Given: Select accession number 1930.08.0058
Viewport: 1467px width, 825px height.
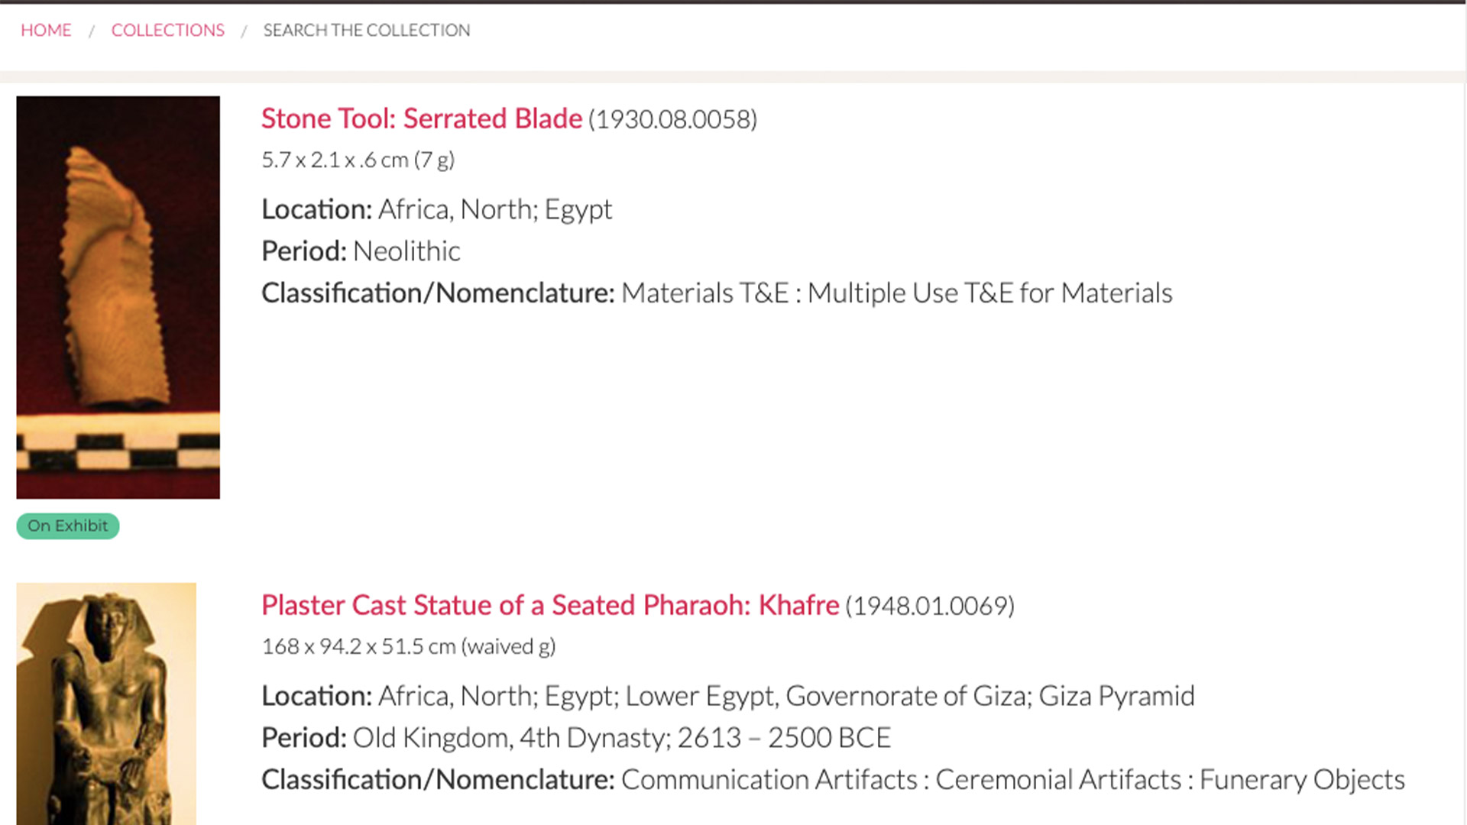Looking at the screenshot, I should click(x=672, y=119).
